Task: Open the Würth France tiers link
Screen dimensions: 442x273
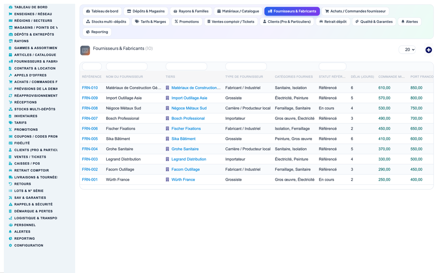Action: (183, 180)
